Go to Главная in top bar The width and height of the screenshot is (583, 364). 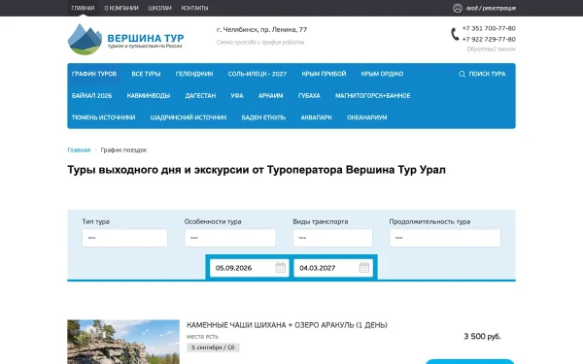coord(83,8)
